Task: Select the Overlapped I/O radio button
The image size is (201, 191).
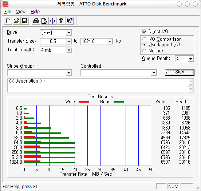Action: pos(144,45)
